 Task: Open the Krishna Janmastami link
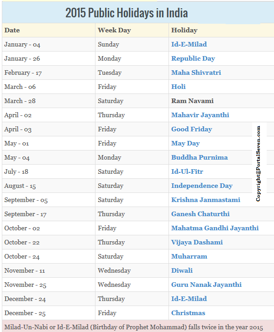[x=205, y=200]
